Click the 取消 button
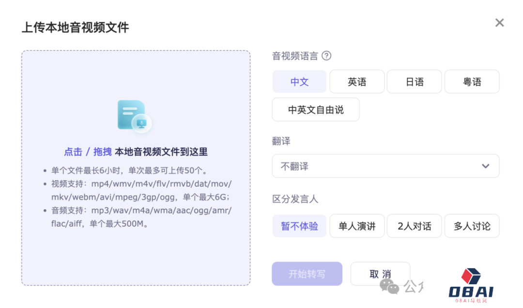Viewport: 523px width, 308px height. pos(380,274)
